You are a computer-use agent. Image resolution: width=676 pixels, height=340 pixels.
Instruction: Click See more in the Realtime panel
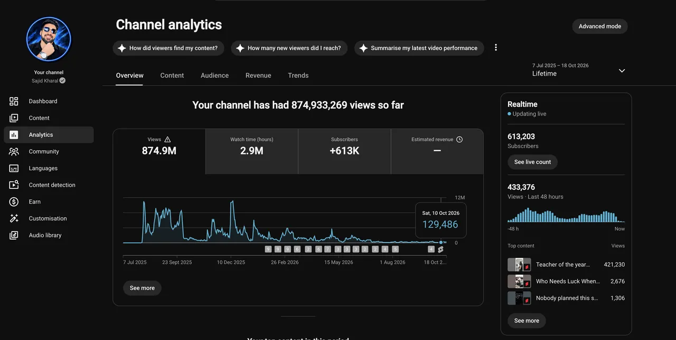click(x=527, y=320)
